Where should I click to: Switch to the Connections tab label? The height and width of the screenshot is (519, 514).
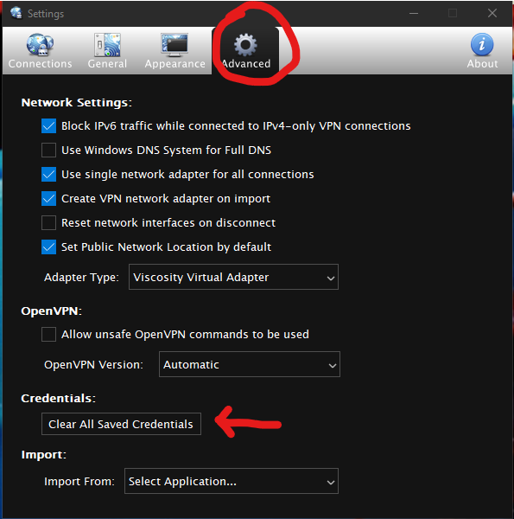click(x=40, y=63)
